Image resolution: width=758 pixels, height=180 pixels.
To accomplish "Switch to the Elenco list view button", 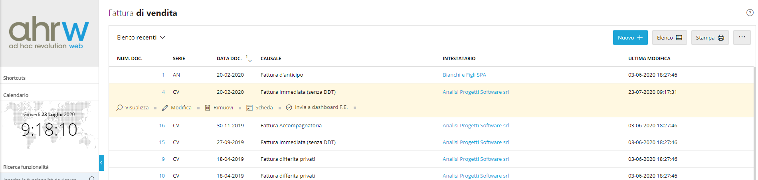I will (669, 38).
